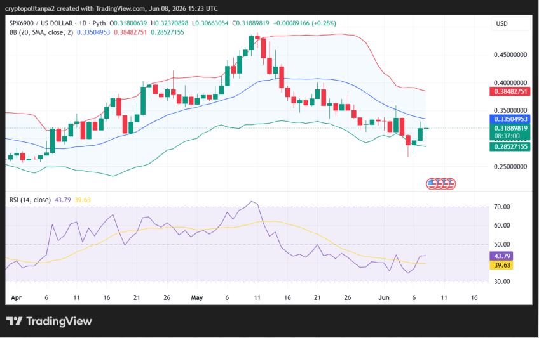
Task: Click the 08:37:00 countdown timer label
Action: [x=507, y=136]
